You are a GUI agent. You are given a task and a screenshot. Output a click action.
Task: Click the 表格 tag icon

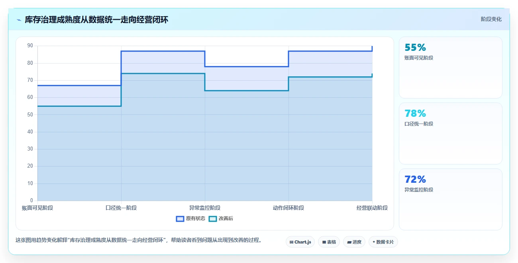[324, 242]
